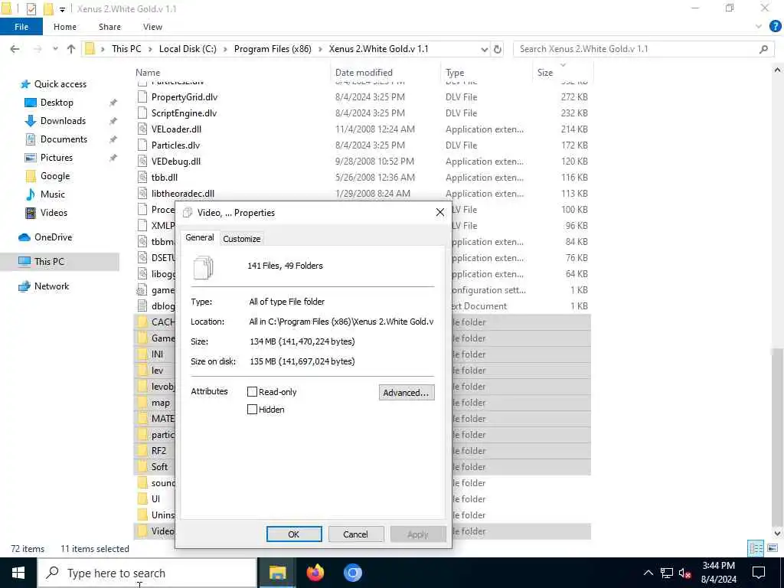Open the Google folder in sidebar
The image size is (784, 588).
click(x=54, y=176)
